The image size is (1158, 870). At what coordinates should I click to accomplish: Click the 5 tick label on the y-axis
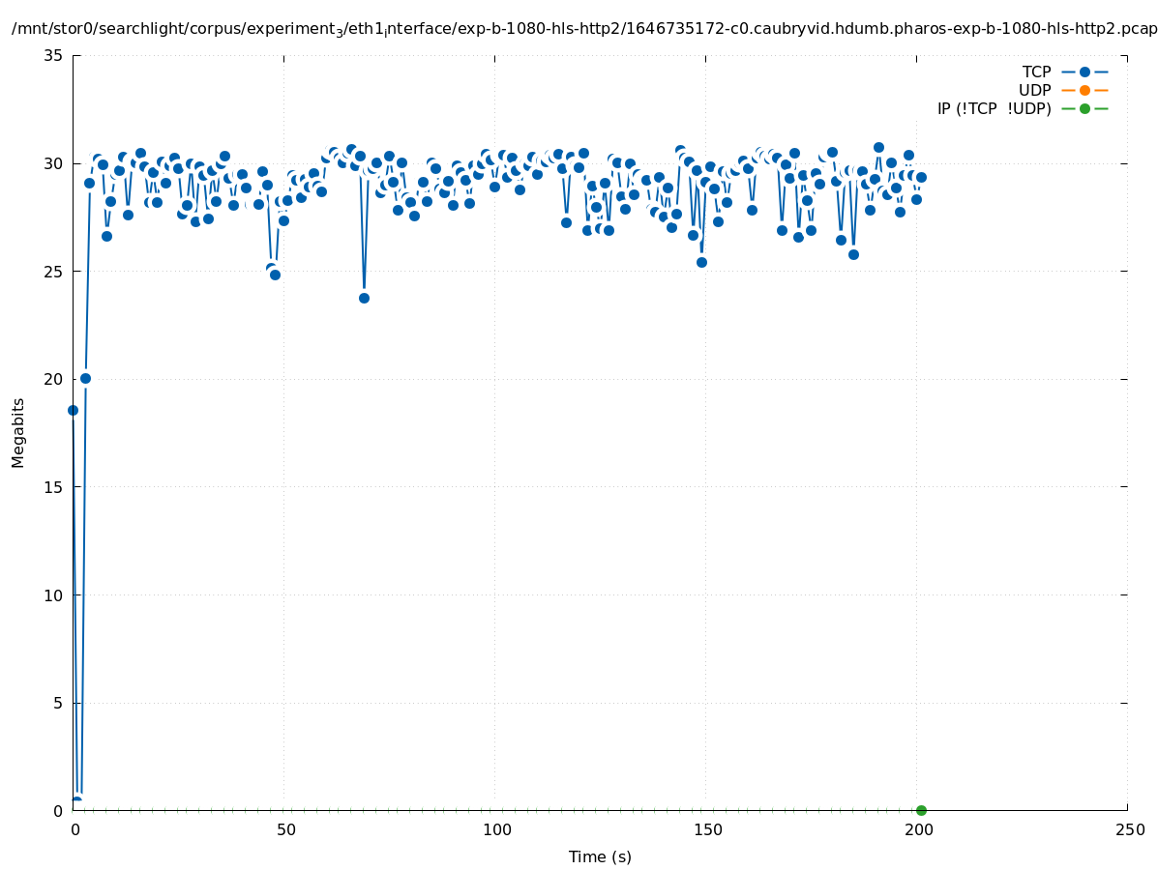click(58, 703)
